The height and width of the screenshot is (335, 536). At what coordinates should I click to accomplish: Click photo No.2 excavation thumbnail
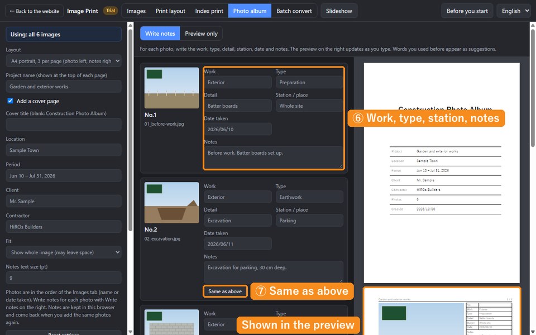click(x=171, y=203)
